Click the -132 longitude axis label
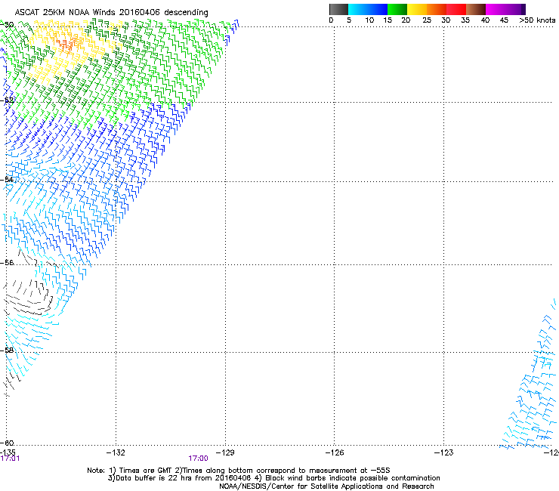Viewport: 559px width, 491px height. [116, 452]
